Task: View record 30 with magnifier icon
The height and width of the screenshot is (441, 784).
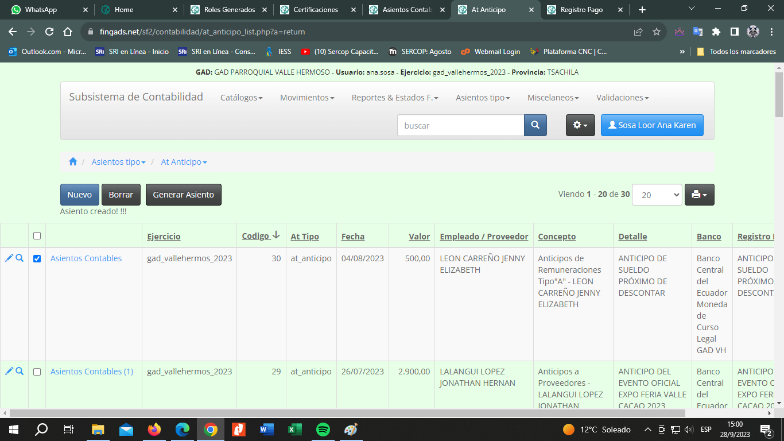Action: coord(20,258)
